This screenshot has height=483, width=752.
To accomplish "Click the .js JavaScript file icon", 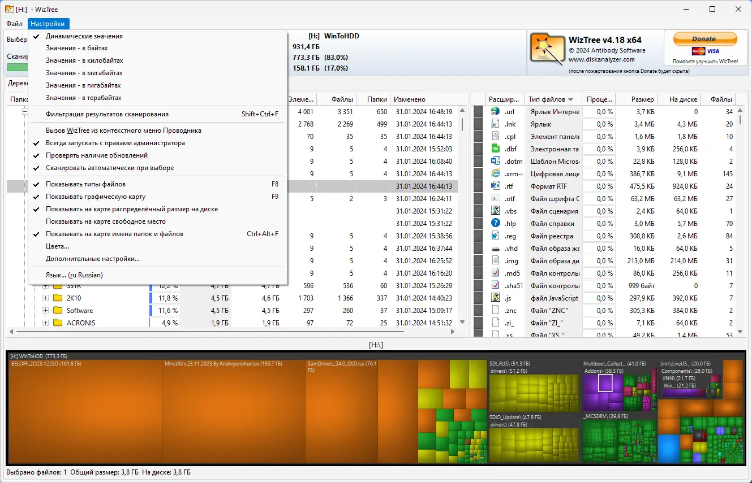I will (x=495, y=298).
